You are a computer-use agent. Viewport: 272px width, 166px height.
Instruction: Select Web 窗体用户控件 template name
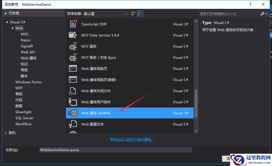(x=96, y=102)
